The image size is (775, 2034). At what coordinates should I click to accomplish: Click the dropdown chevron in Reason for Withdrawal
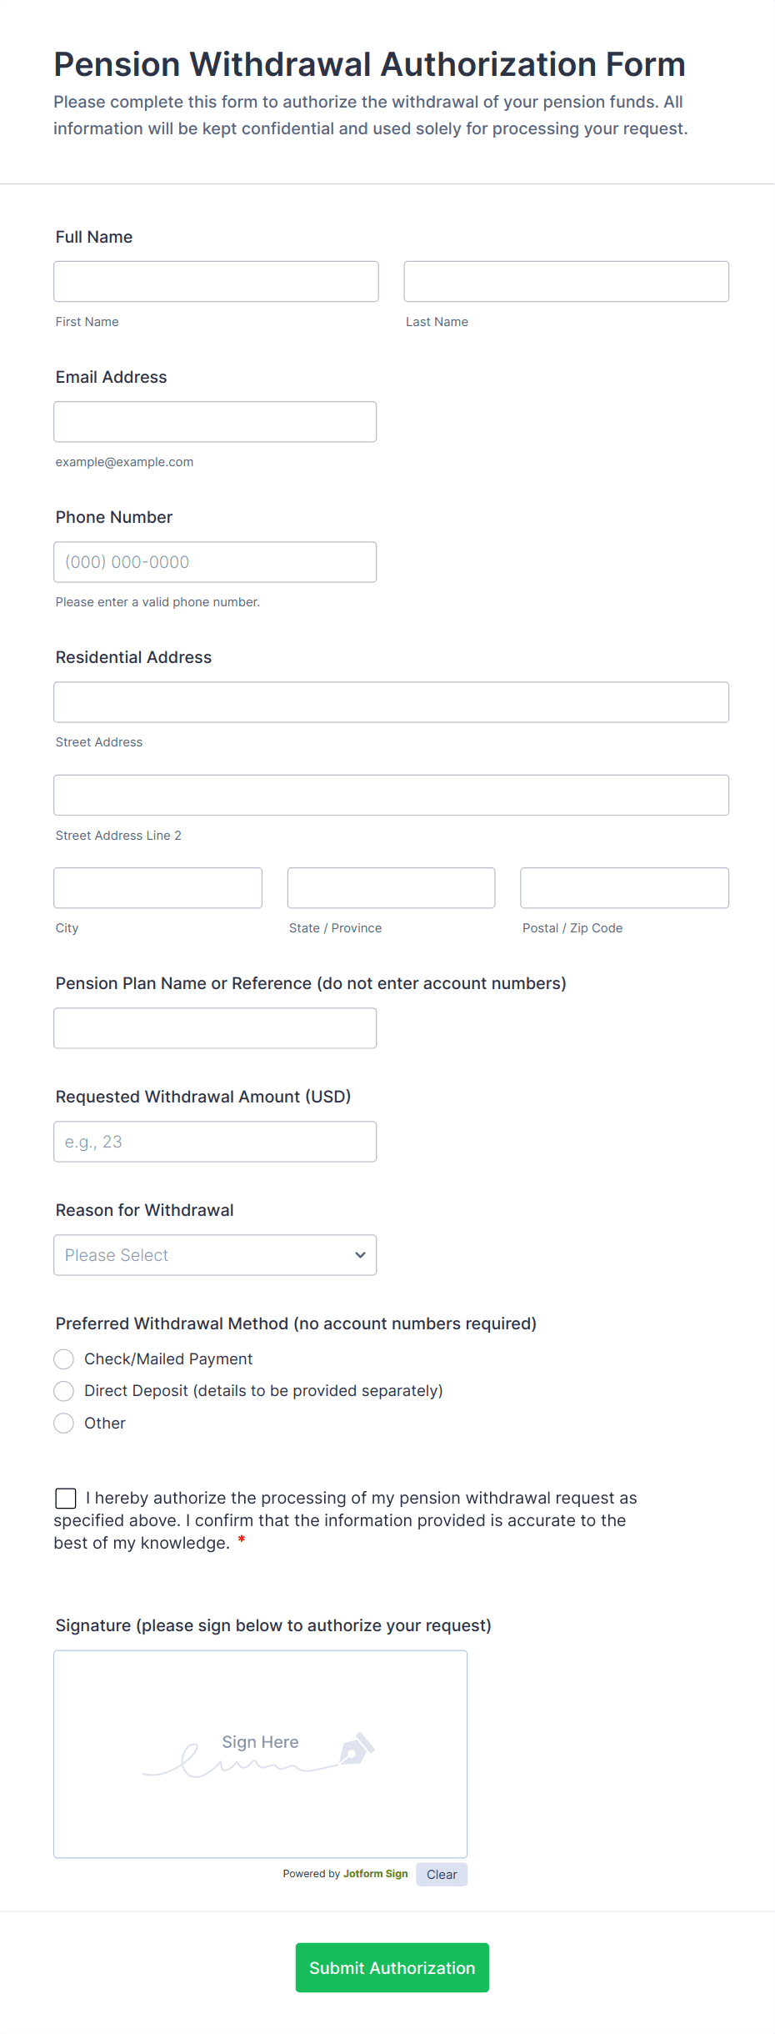(x=360, y=1255)
